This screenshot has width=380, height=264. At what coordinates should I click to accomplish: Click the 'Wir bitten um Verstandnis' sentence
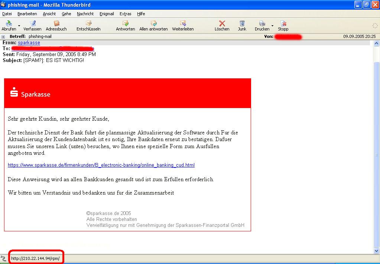pos(91,193)
